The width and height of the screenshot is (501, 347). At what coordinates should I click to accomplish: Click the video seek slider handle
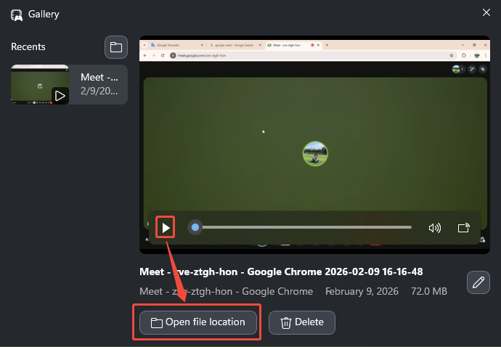click(x=195, y=227)
